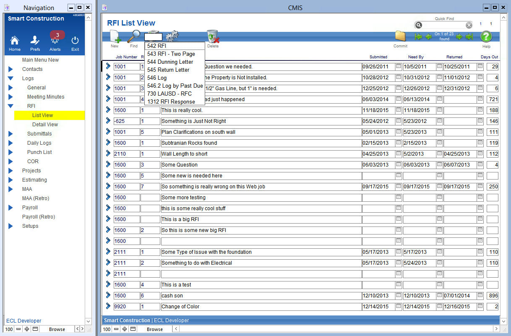Choose 546.2 Log by Past Due
511x336 pixels.
click(x=175, y=86)
